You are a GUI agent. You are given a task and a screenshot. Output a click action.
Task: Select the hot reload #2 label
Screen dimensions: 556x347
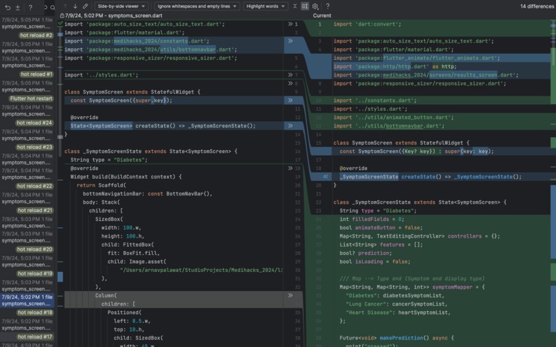click(x=36, y=35)
